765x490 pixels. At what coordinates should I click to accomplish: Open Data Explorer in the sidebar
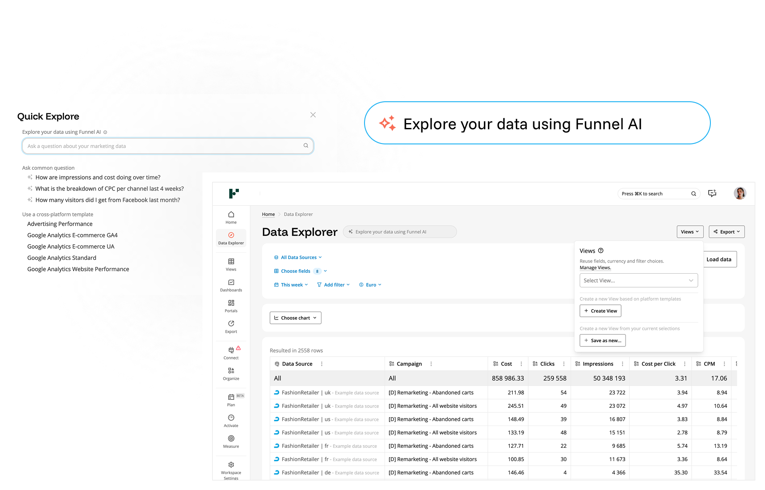point(231,238)
